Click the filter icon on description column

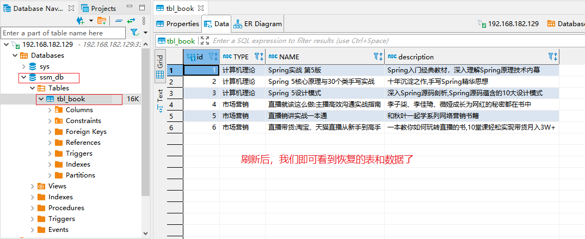point(552,57)
